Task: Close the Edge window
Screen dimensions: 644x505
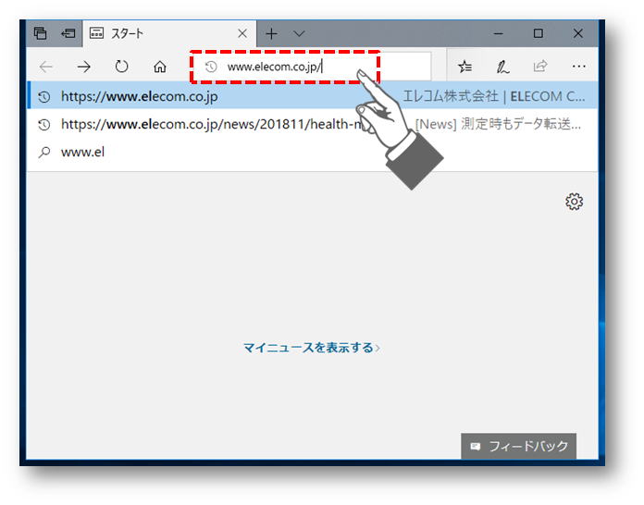Action: pos(578,33)
